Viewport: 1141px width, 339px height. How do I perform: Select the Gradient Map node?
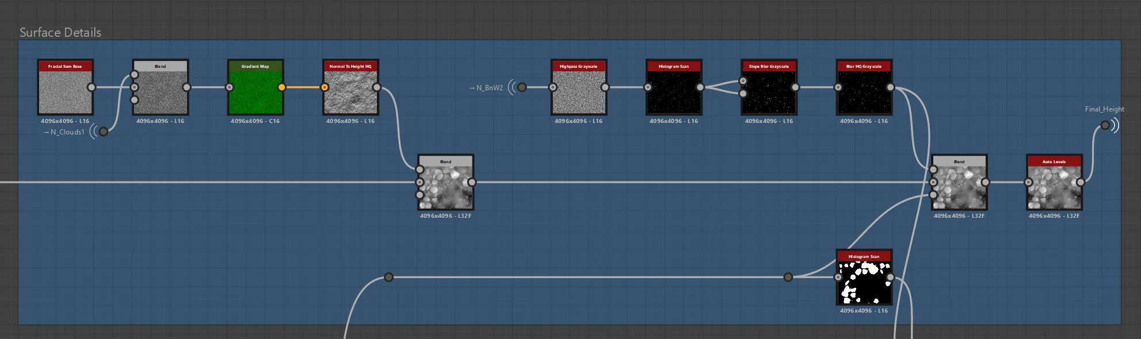(x=255, y=87)
